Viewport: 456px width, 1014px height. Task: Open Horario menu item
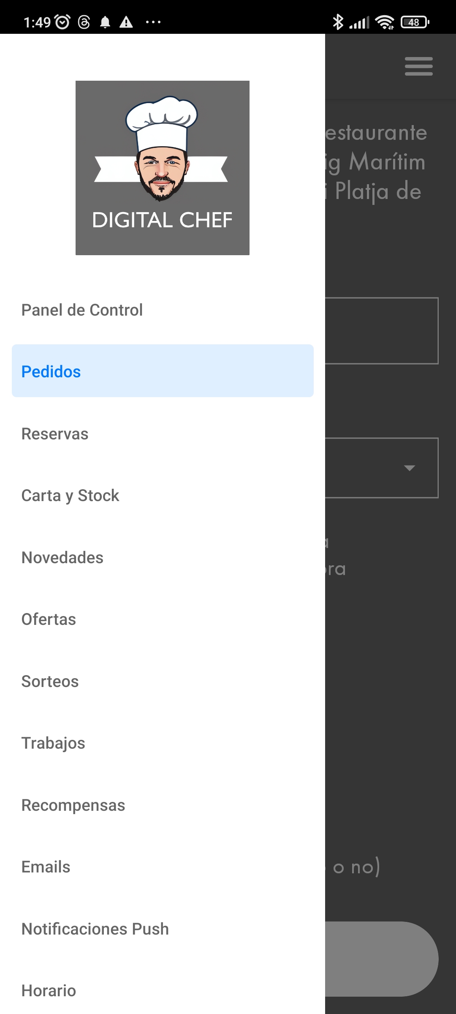(x=49, y=991)
